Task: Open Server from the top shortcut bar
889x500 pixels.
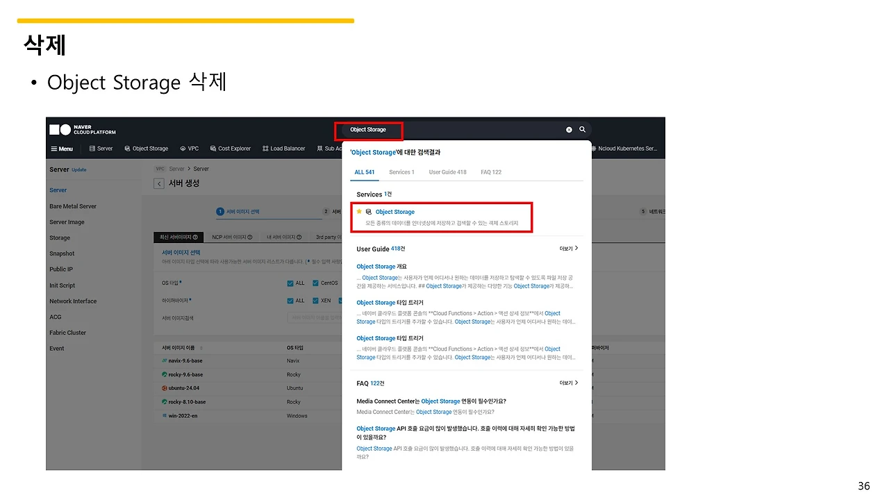Action: tap(101, 149)
